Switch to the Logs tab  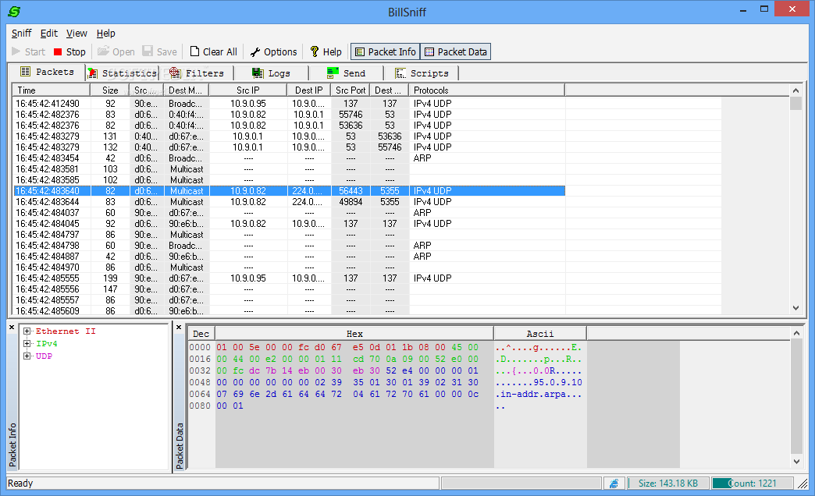(x=272, y=73)
